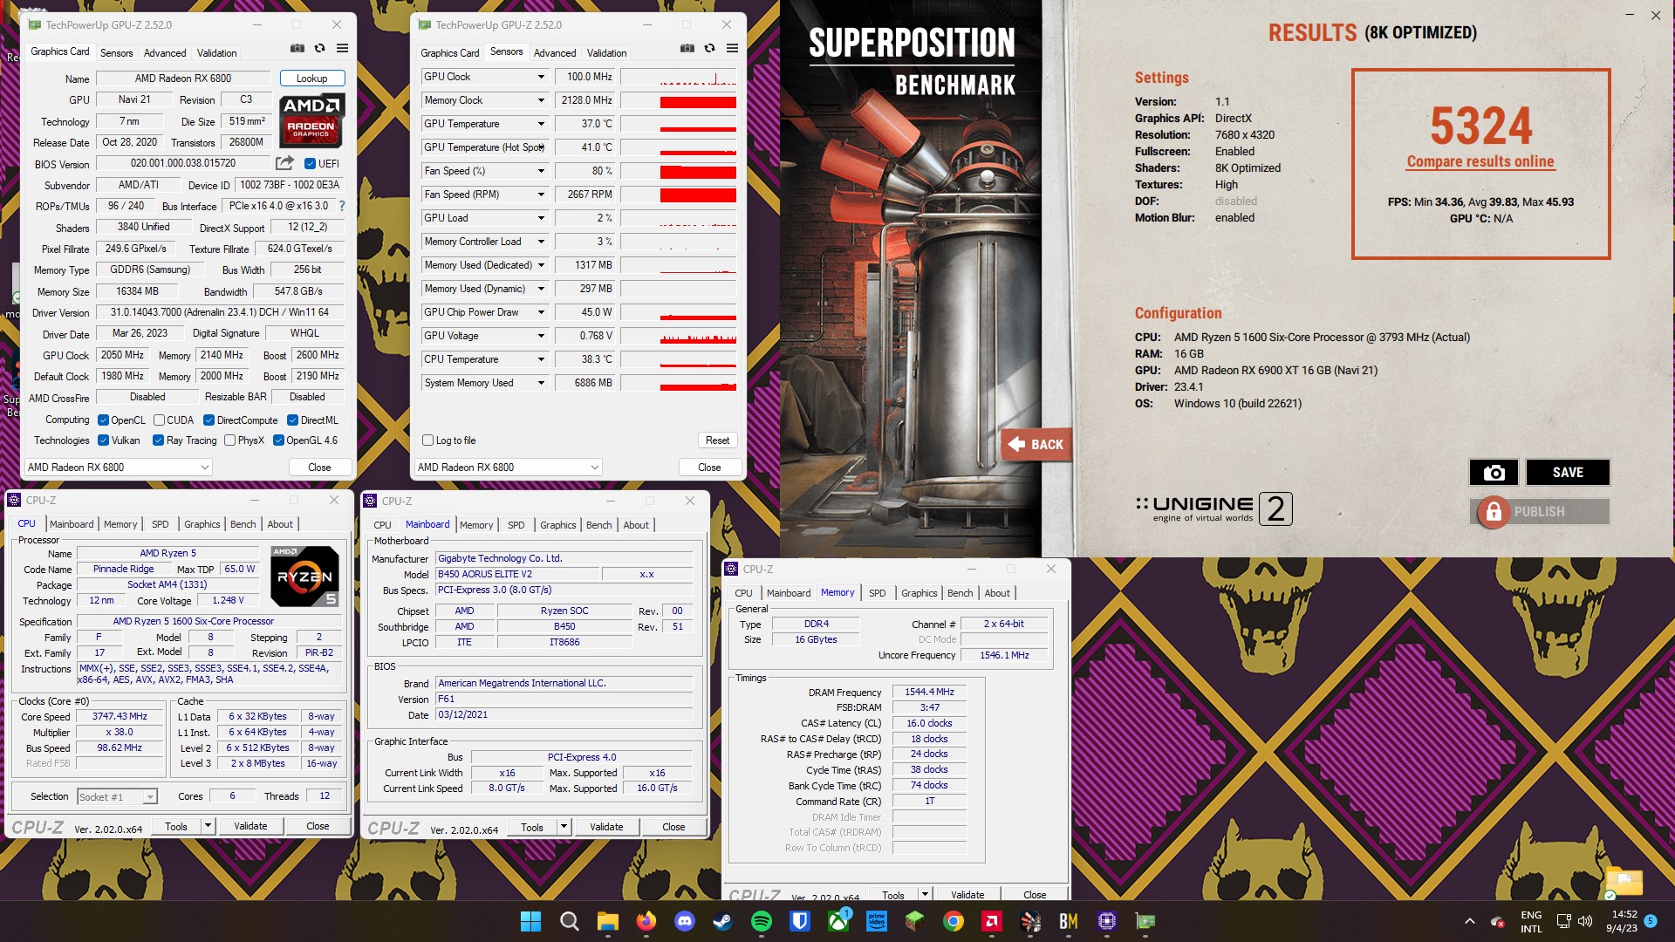Viewport: 1675px width, 942px height.
Task: Toggle the UEFI checkbox
Action: coord(310,163)
